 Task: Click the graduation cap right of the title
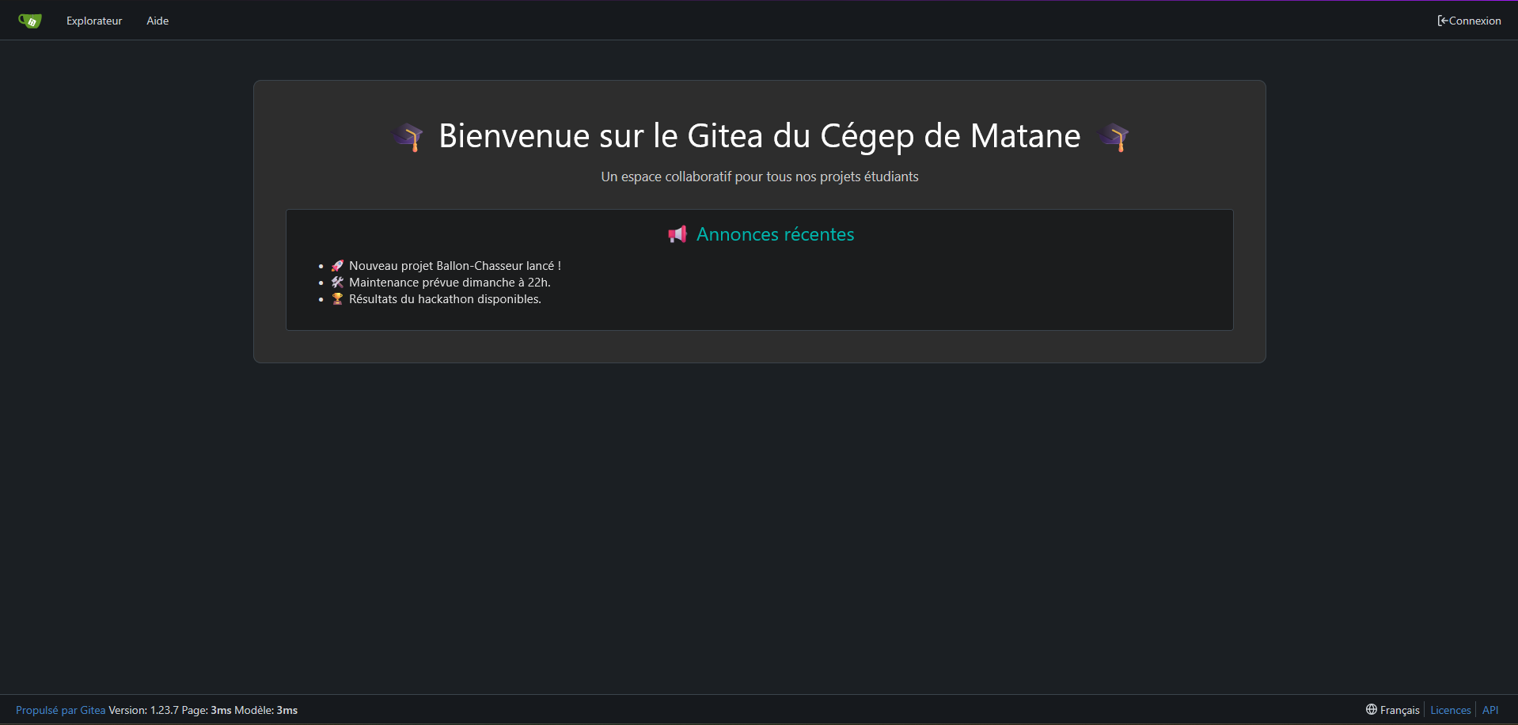(x=1113, y=137)
